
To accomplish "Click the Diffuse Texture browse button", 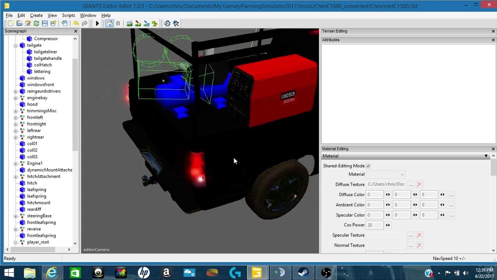I will point(411,185).
